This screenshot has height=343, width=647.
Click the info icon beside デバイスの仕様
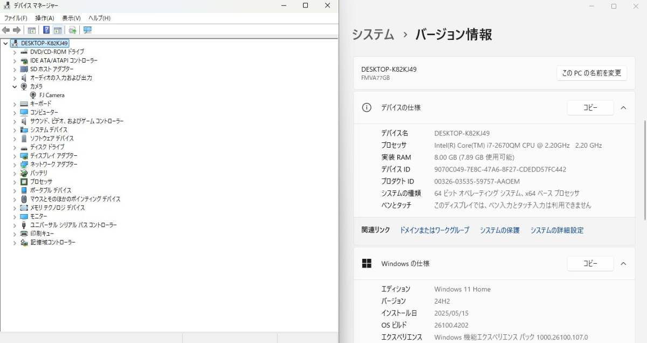(x=367, y=107)
